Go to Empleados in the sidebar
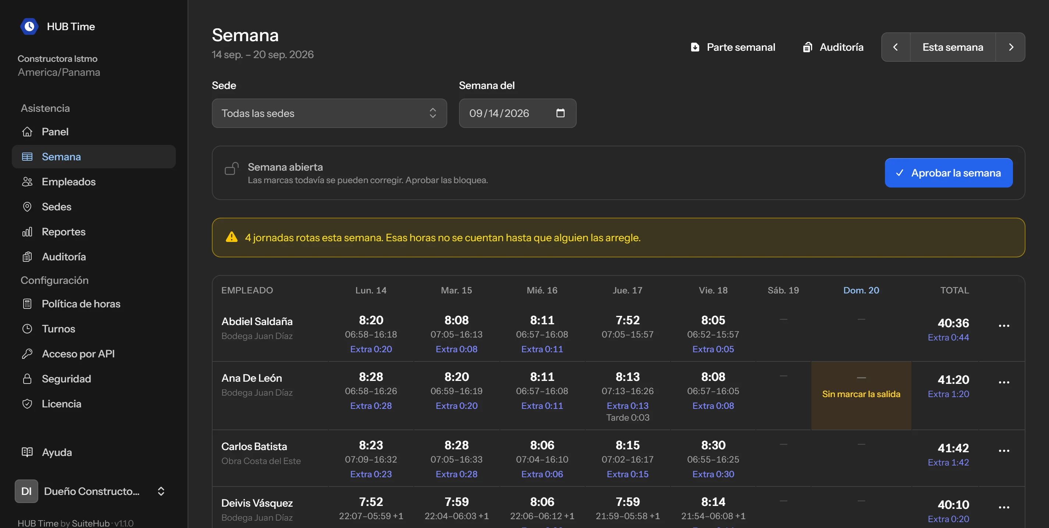Screen dimensions: 1049x528 pos(94,182)
